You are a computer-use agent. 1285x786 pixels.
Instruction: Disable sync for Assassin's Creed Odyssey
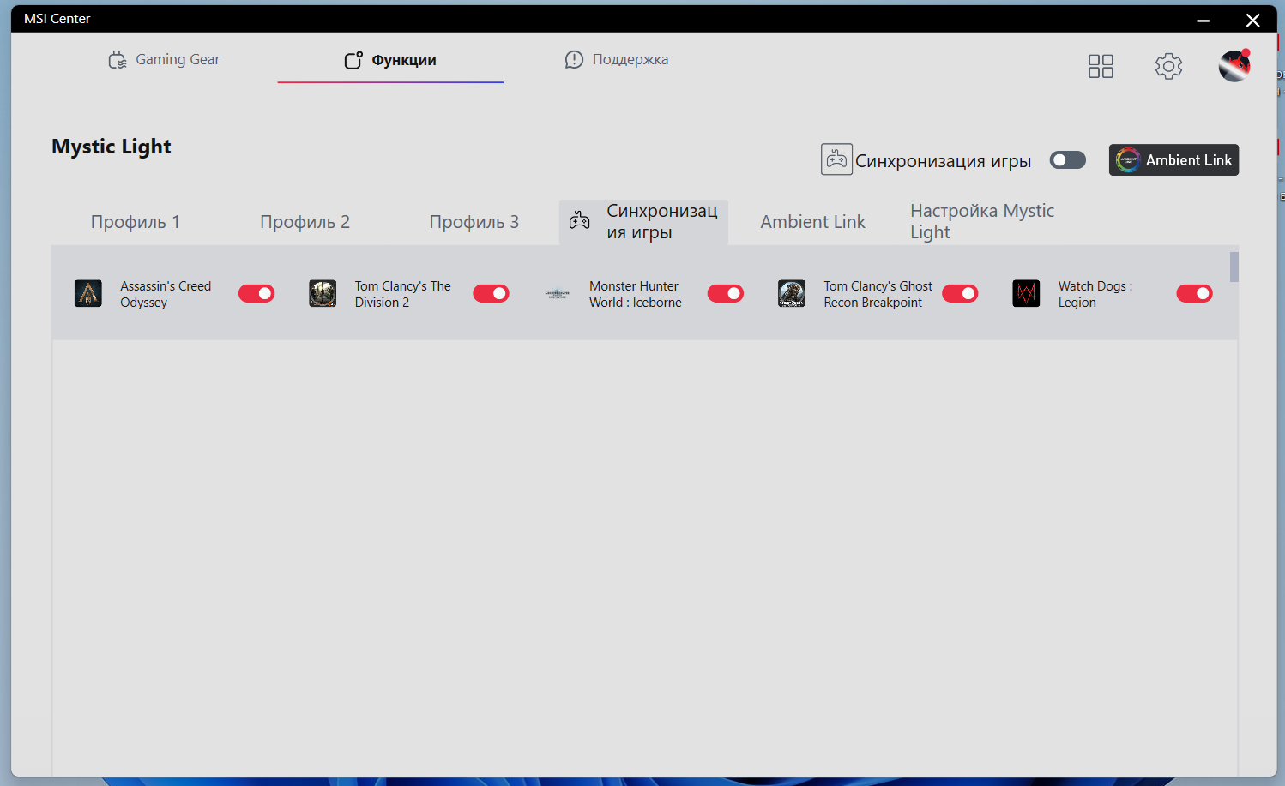tap(256, 294)
